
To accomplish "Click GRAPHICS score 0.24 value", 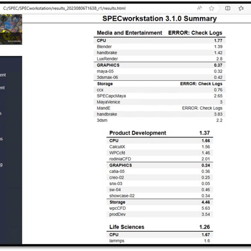I will coord(206,165).
